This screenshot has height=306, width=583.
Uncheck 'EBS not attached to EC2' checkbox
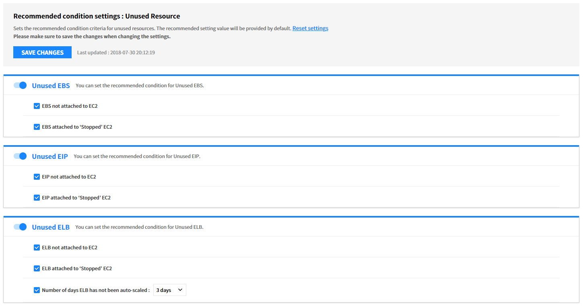37,106
